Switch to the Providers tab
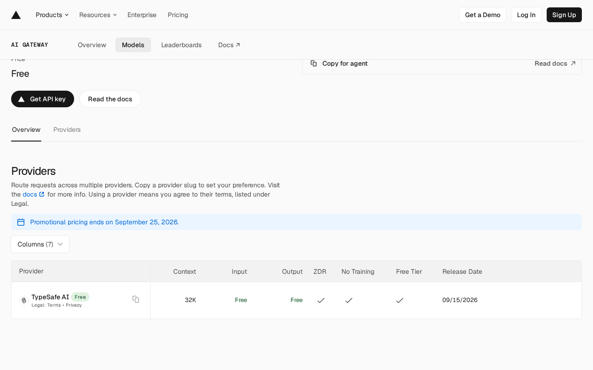The width and height of the screenshot is (593, 370). (x=67, y=129)
